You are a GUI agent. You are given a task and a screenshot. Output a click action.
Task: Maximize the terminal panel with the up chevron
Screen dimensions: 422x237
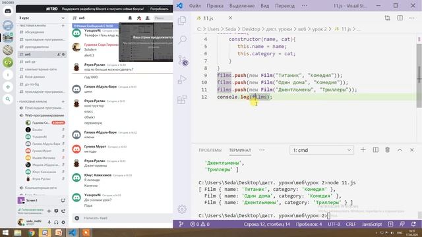click(400, 150)
